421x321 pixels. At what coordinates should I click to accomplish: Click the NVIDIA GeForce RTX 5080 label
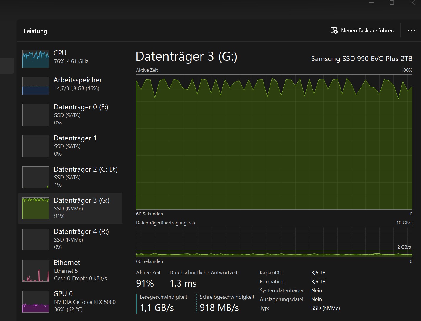click(x=85, y=302)
